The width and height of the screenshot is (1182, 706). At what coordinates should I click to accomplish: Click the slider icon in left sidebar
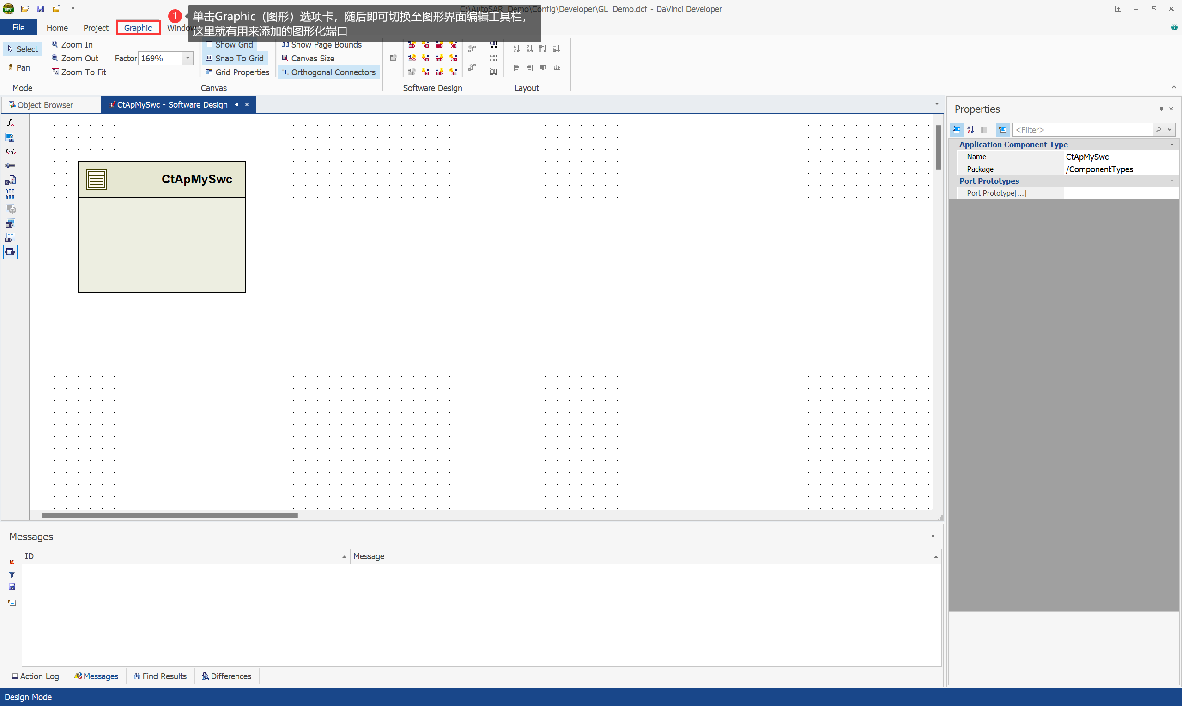point(10,166)
